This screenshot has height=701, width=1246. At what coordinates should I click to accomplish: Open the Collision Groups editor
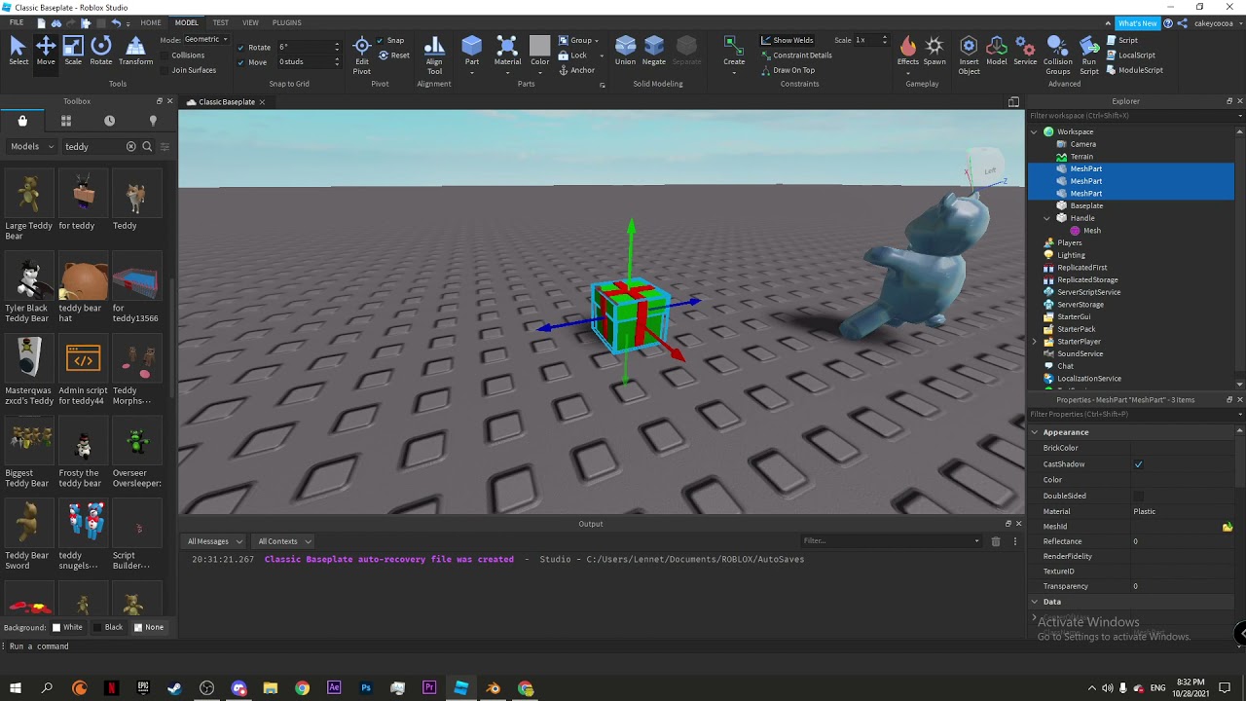[1058, 55]
